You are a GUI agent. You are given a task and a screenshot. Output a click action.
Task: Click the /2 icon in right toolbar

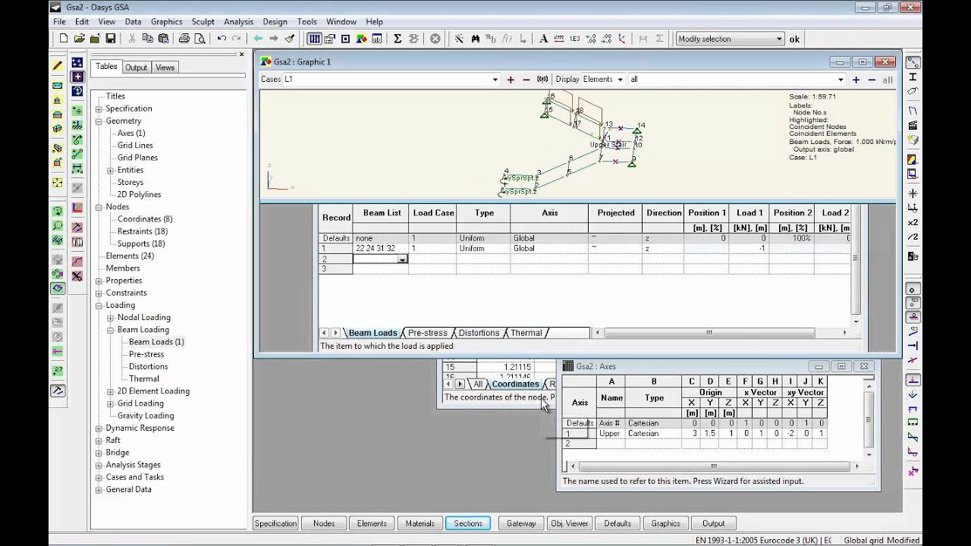913,237
